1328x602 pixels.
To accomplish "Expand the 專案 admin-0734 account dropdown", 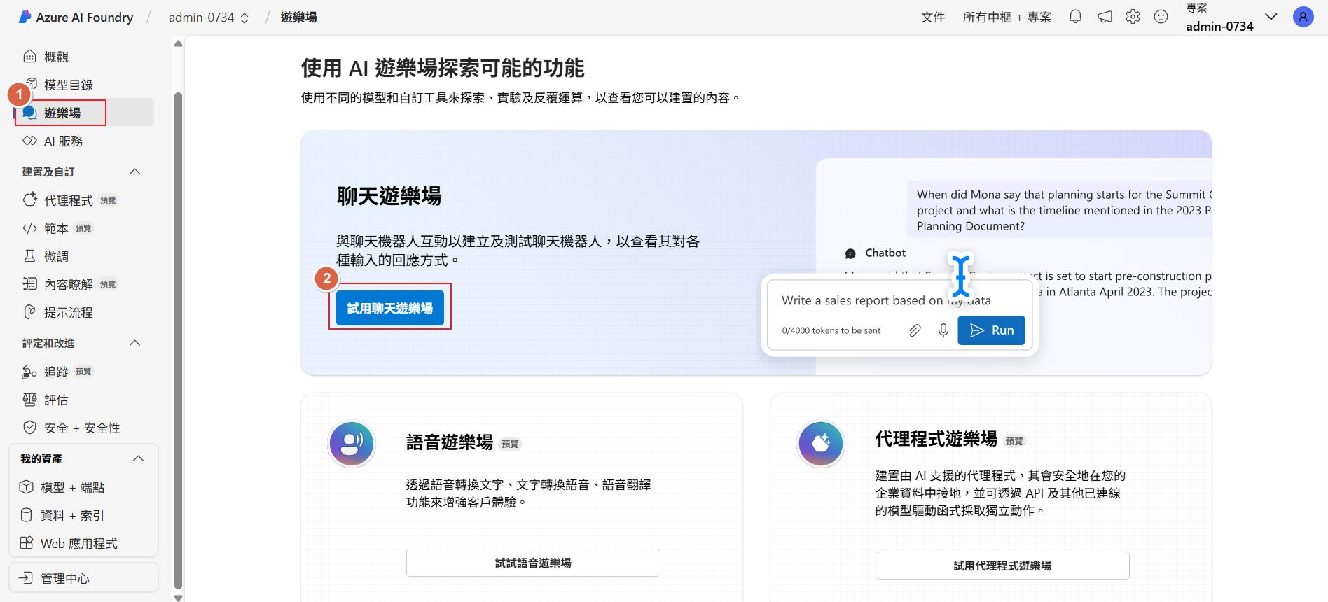I will [x=1271, y=17].
